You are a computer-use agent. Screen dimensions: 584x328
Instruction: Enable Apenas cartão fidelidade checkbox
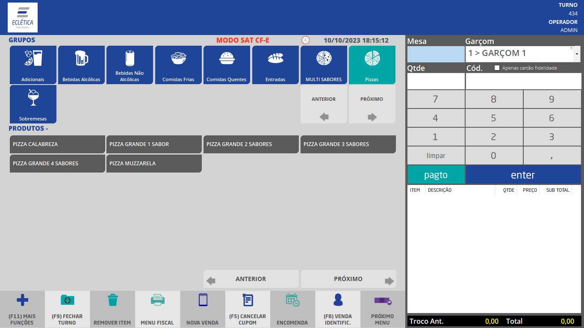tap(497, 67)
